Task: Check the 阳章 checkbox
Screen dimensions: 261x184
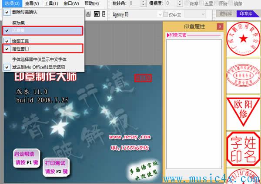Action: (x=187, y=3)
